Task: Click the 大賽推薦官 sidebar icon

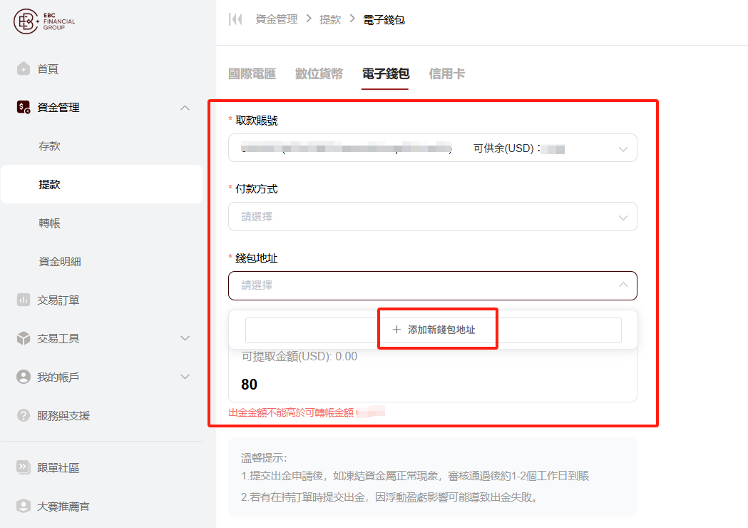Action: pos(24,507)
